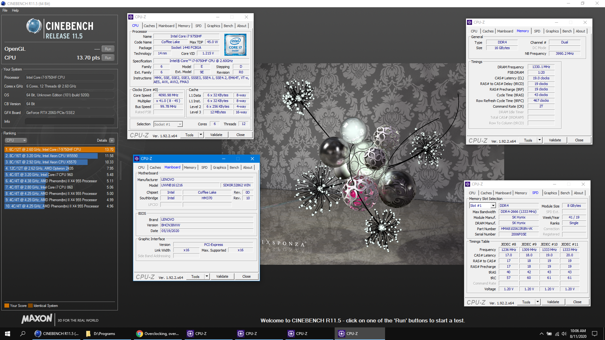
Task: Open second CPU-Z taskbar item
Action: (x=258, y=333)
